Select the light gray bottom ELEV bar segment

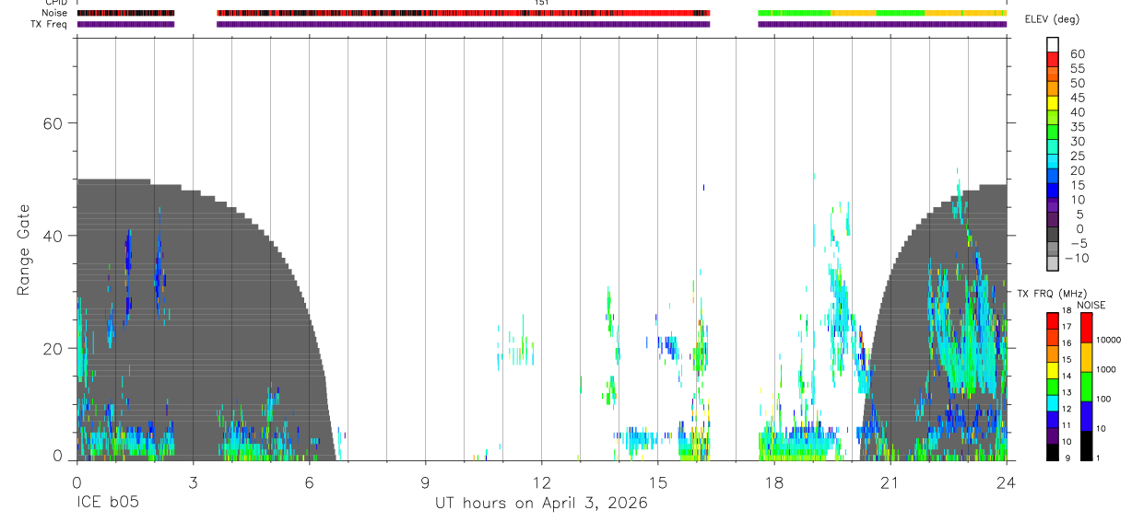pos(1053,264)
